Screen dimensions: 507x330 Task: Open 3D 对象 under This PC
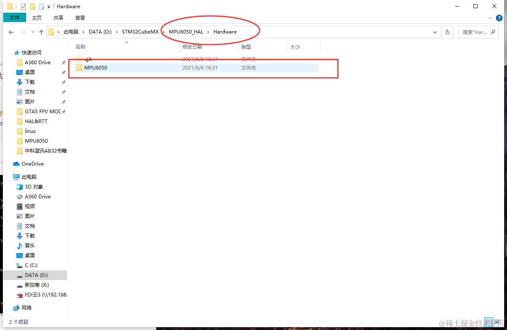pyautogui.click(x=34, y=187)
